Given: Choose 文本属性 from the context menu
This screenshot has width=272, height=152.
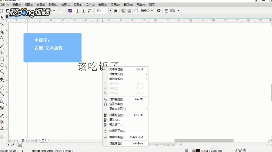Looking at the screenshot, I should point(125,69).
